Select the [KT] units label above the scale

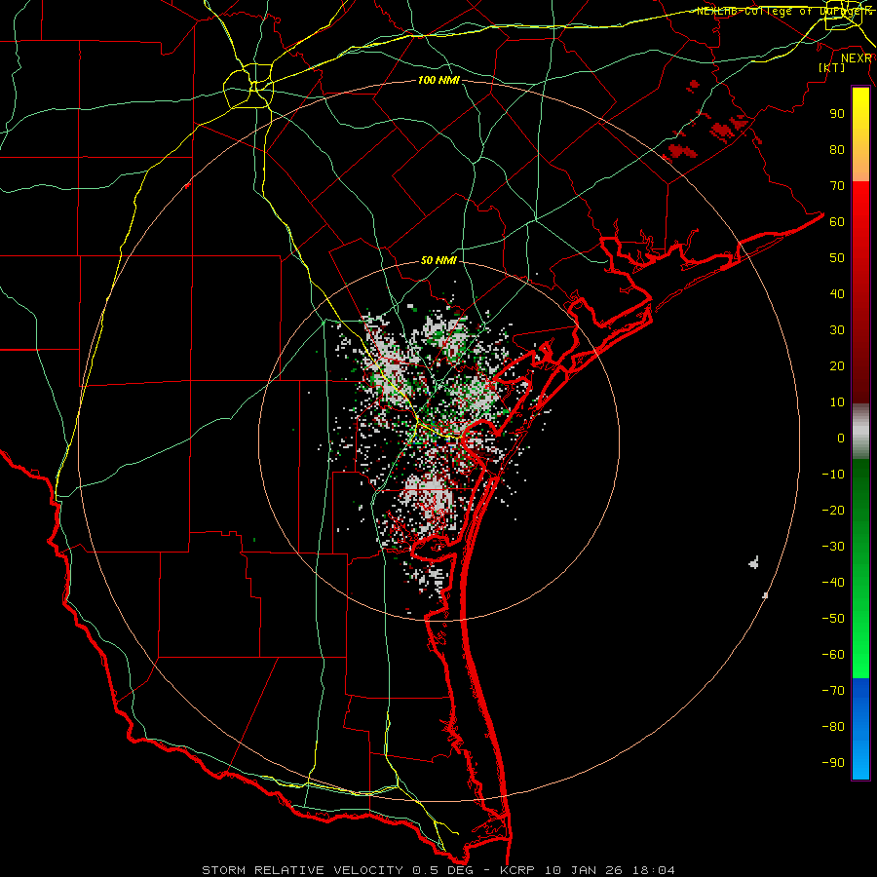(832, 67)
